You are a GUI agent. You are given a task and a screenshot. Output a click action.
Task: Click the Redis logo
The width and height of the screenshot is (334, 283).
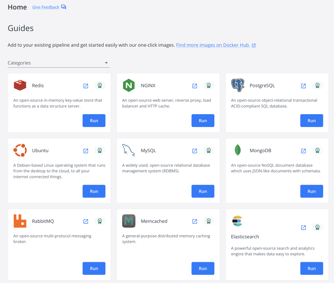pos(20,85)
